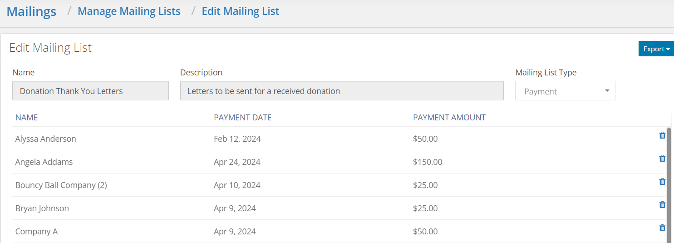Image resolution: width=674 pixels, height=243 pixels.
Task: Sort by PAYMENT AMOUNT column header
Action: pos(449,118)
